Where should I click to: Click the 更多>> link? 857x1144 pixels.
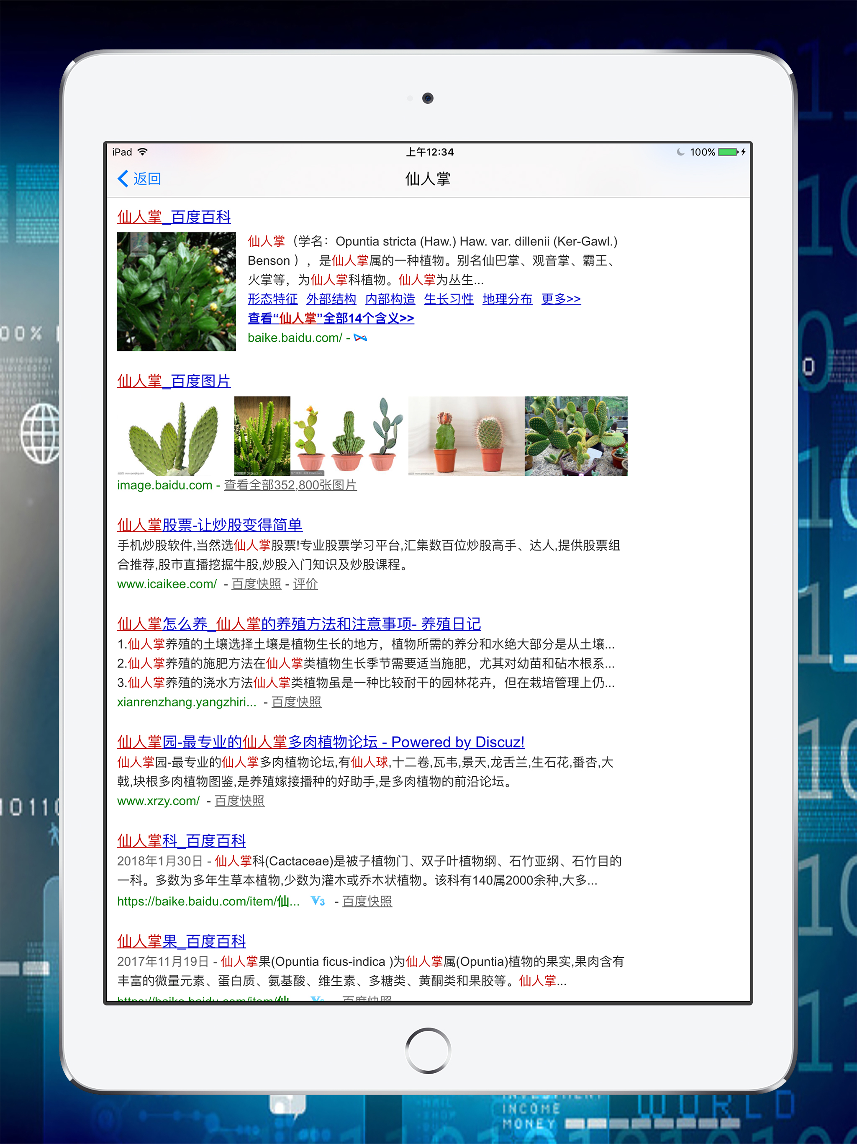tap(561, 299)
